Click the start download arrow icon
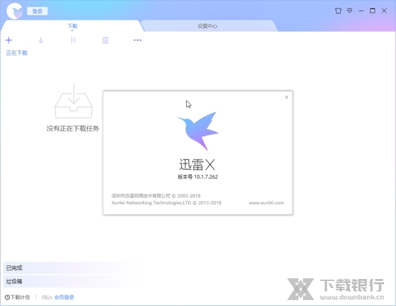The height and width of the screenshot is (306, 396). point(41,40)
